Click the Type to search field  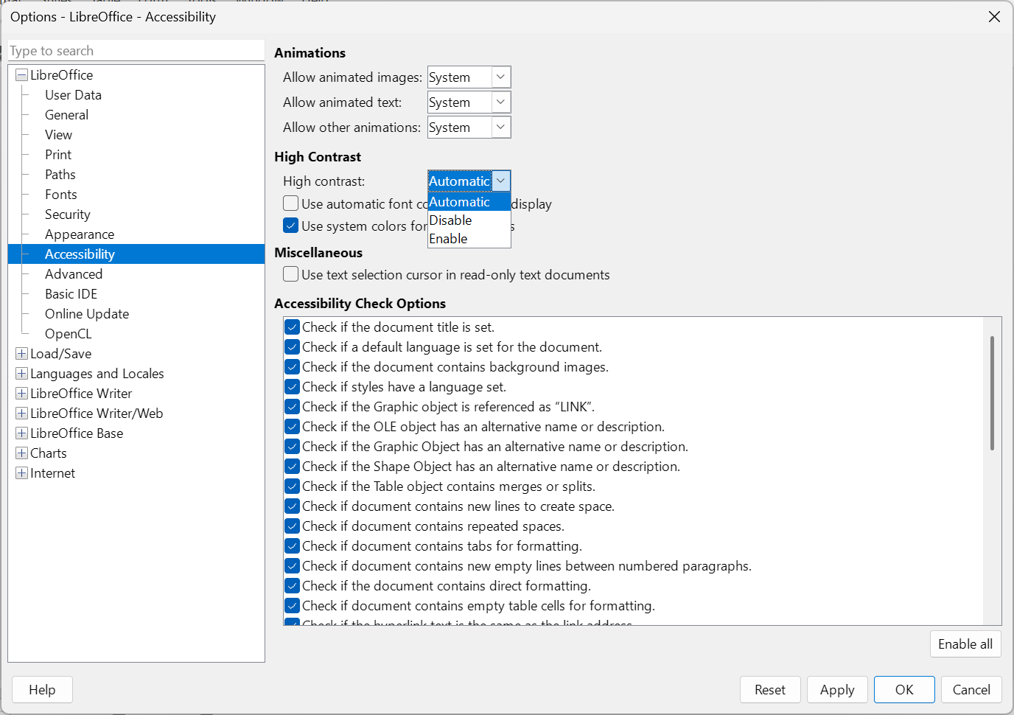click(136, 51)
